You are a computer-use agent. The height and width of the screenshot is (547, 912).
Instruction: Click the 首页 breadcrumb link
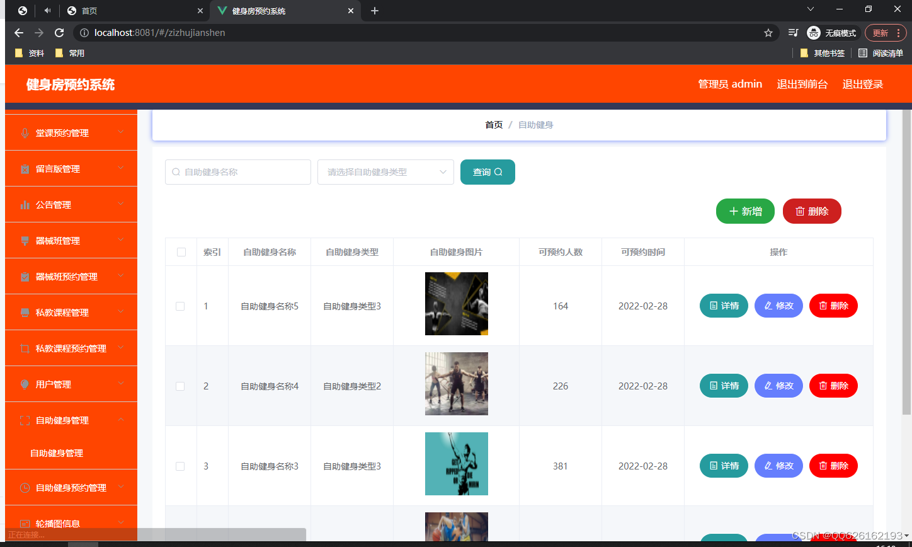(494, 125)
